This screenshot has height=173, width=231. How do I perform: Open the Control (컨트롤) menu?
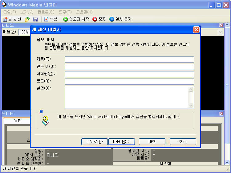tap(46, 12)
